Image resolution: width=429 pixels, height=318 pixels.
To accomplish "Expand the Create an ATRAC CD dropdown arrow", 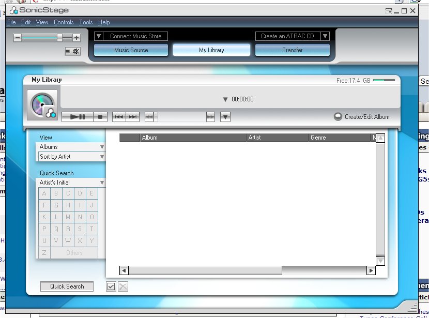I will tap(325, 36).
